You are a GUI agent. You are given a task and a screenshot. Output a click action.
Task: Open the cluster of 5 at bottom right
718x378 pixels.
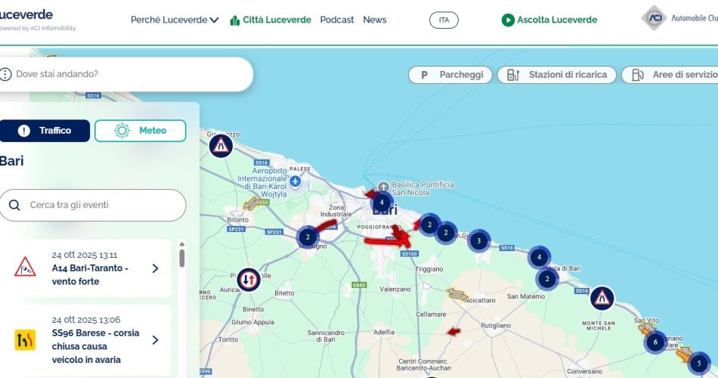(699, 364)
